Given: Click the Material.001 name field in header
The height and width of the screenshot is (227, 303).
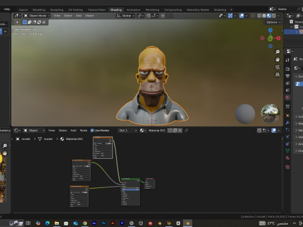Looking at the screenshot, I should point(157,131).
